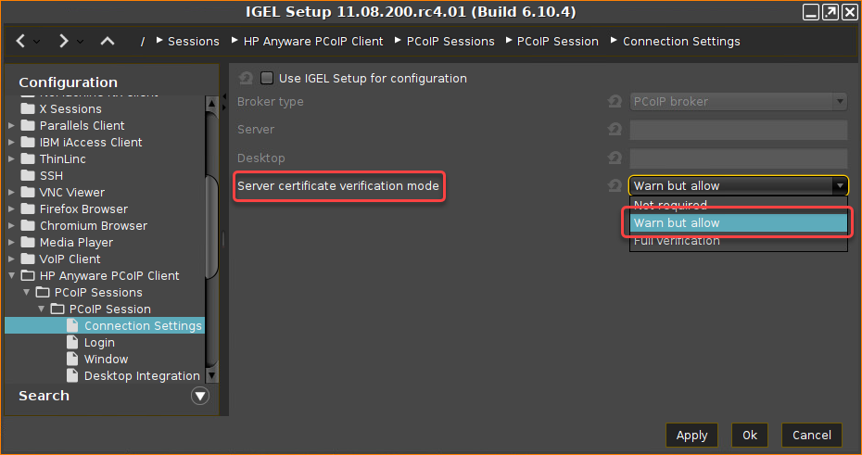Open the Login tree page
This screenshot has width=862, height=455.
99,342
